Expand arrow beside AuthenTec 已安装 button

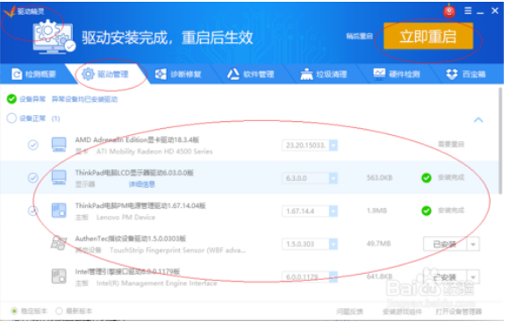click(473, 244)
